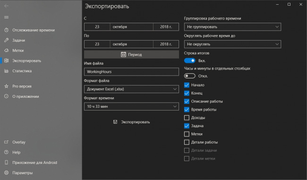This screenshot has height=180, width=307.
Task: Click the star icon for Pro версия
Action: (x=7, y=86)
